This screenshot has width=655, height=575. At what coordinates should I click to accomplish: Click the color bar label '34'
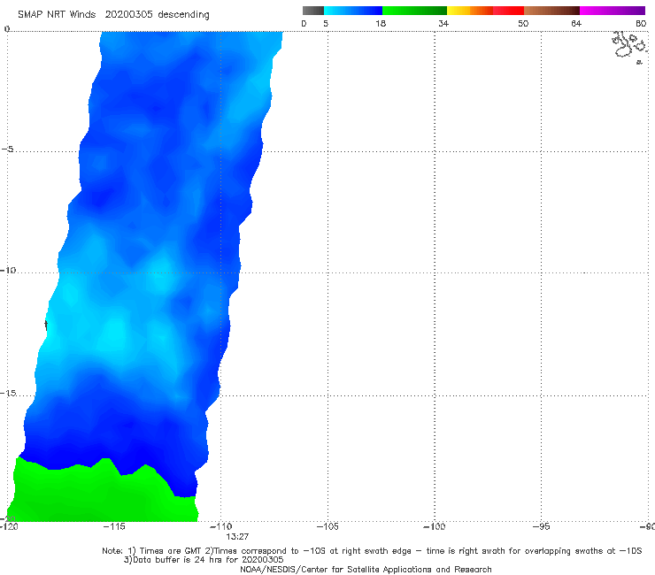click(x=443, y=23)
